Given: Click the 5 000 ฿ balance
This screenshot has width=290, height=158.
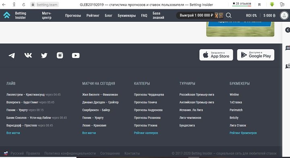Looking at the screenshot, I should (269, 16).
